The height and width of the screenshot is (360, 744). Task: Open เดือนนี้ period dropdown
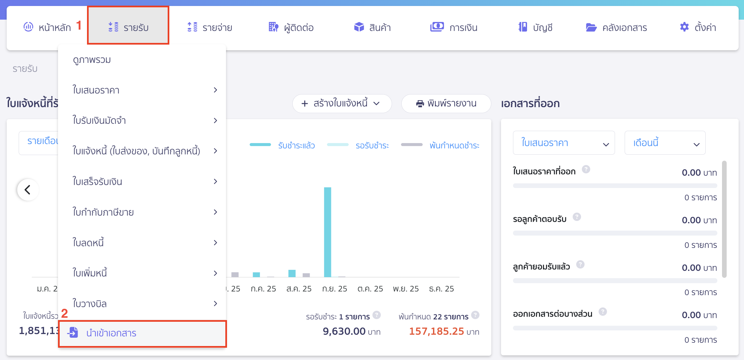(x=665, y=143)
